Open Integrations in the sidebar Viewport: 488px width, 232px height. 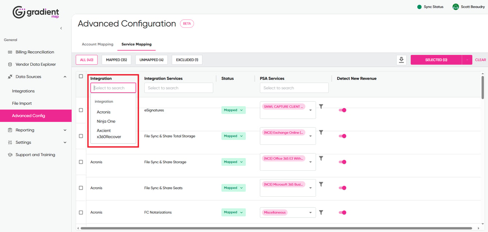[23, 91]
